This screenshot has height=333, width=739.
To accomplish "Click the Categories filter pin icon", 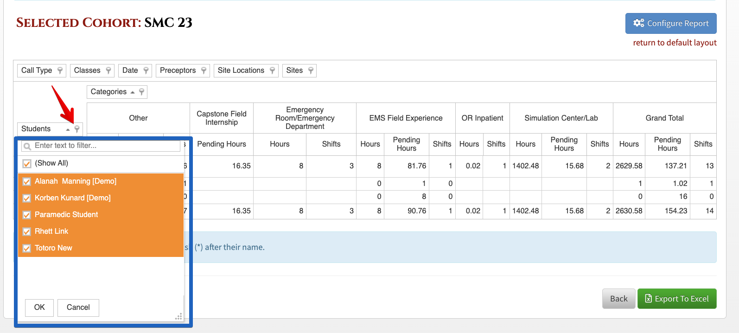I will (x=141, y=92).
